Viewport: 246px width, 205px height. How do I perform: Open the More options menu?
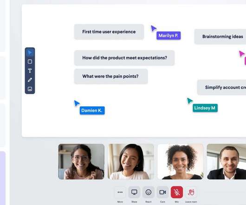click(x=120, y=192)
